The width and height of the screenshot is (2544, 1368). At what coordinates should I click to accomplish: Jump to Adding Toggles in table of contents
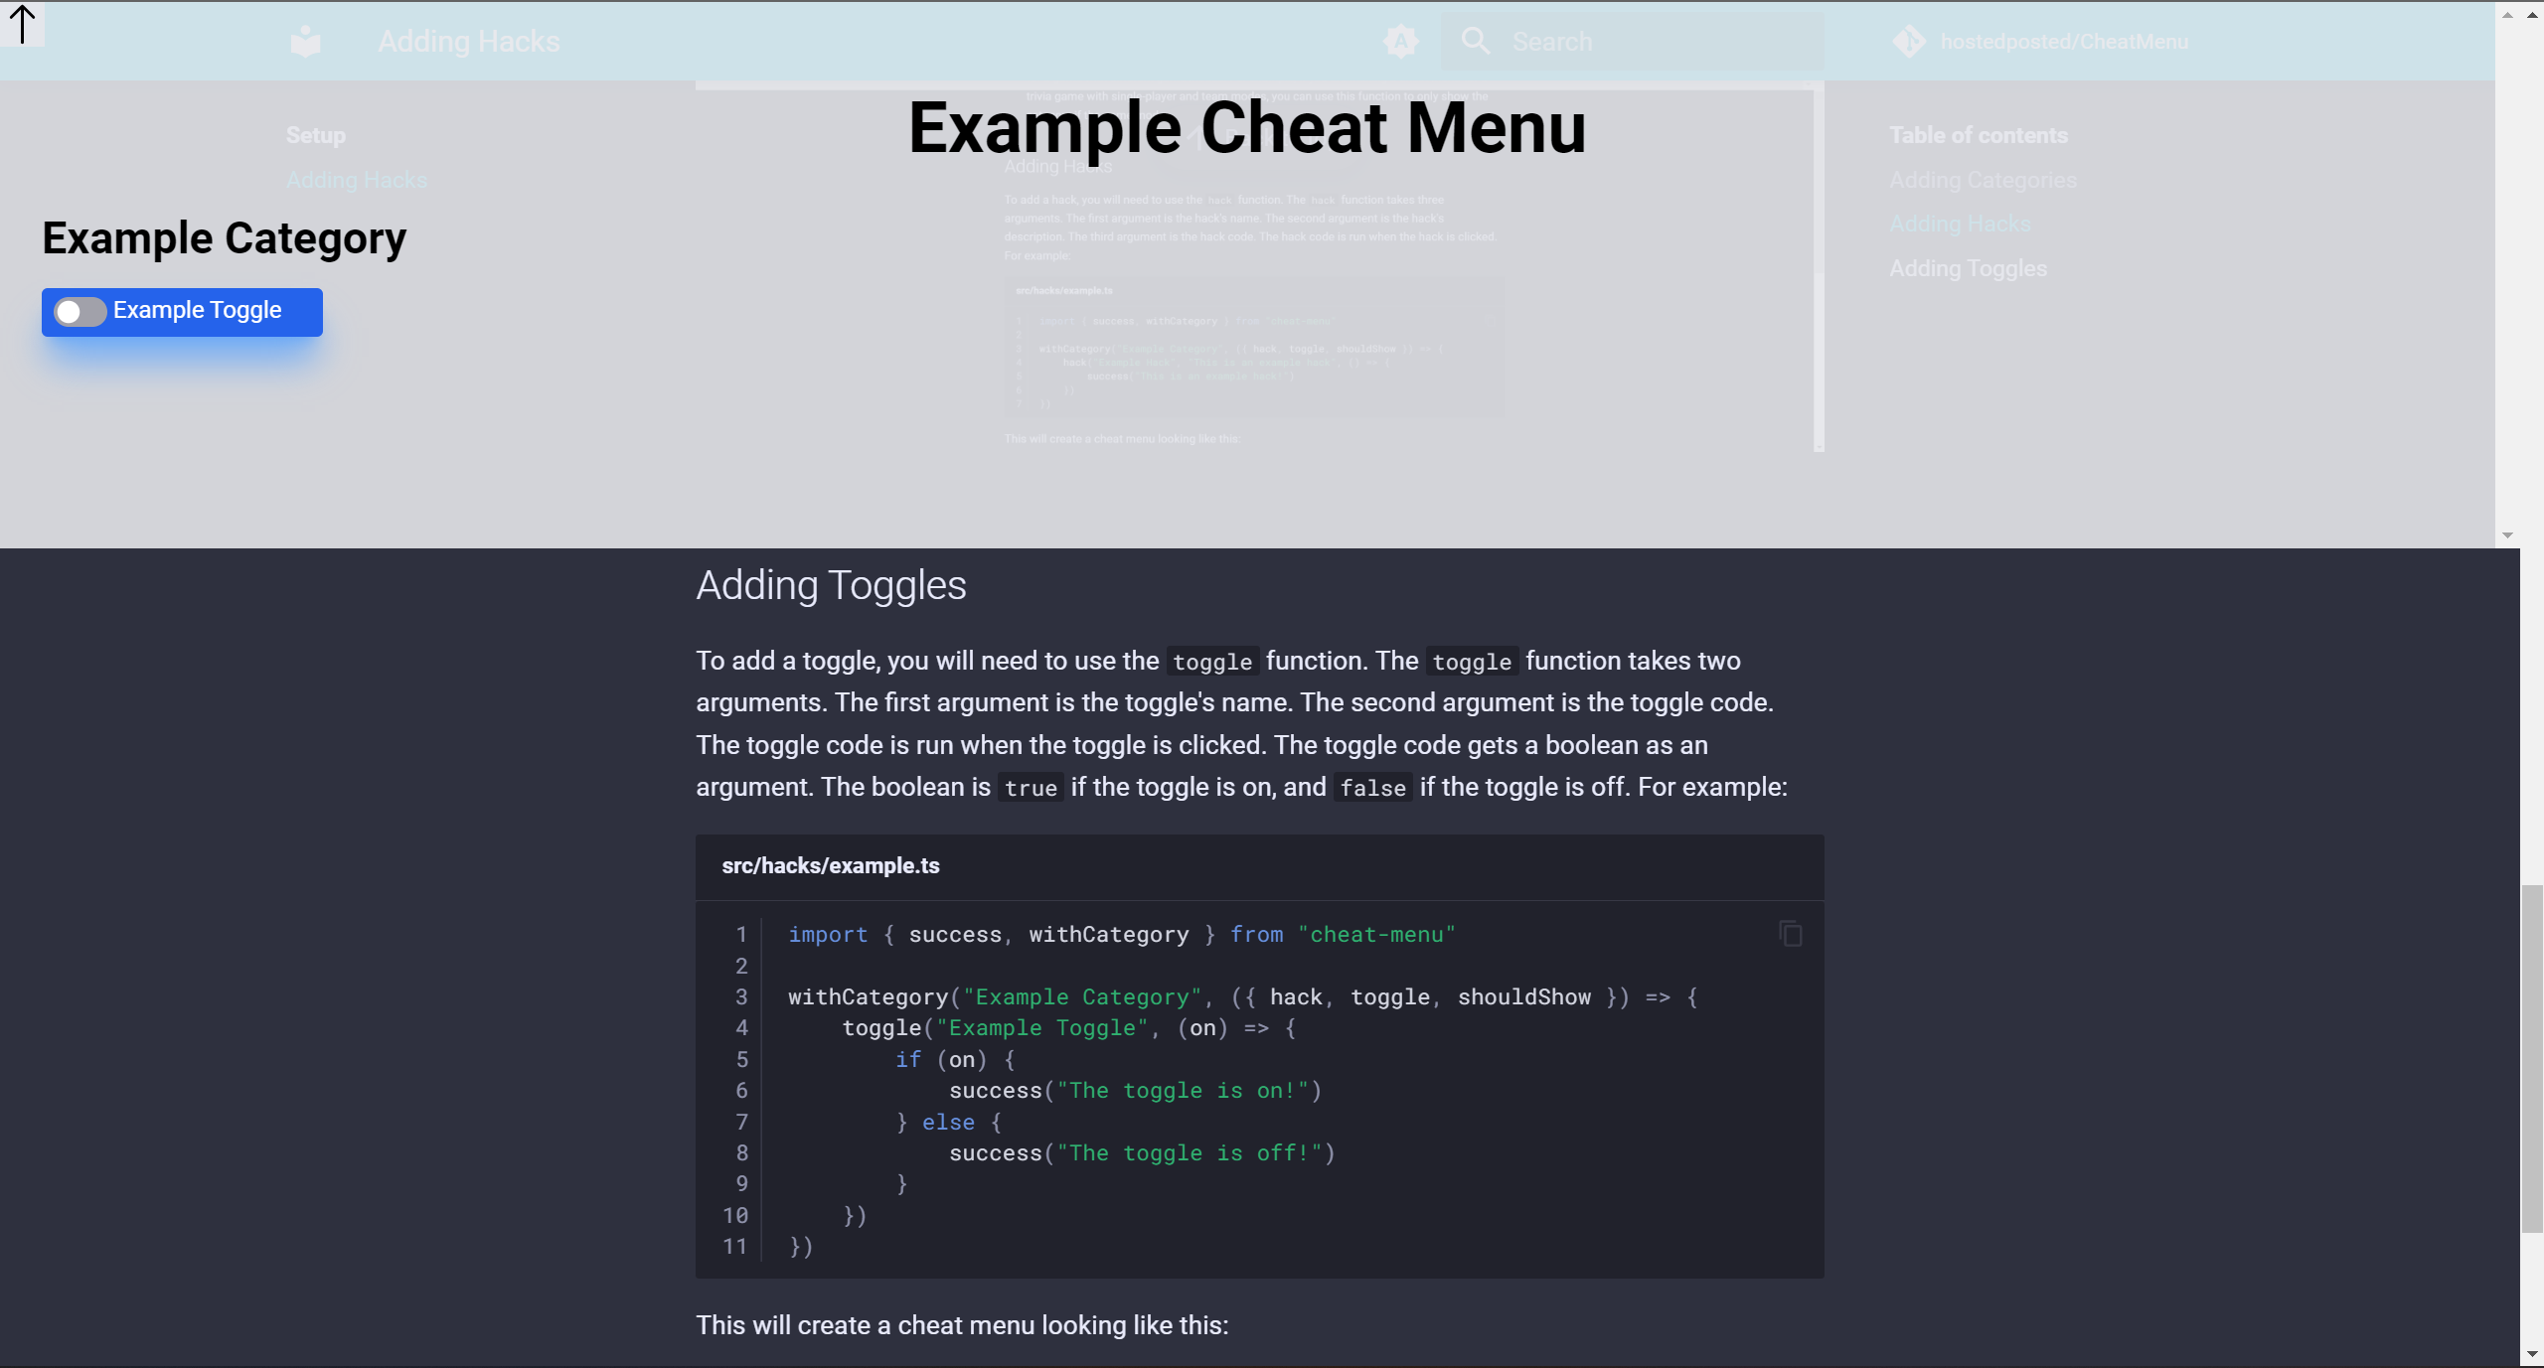coord(1968,268)
